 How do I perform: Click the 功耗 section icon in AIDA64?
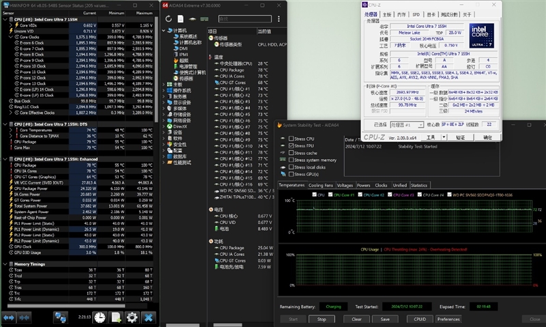211,242
